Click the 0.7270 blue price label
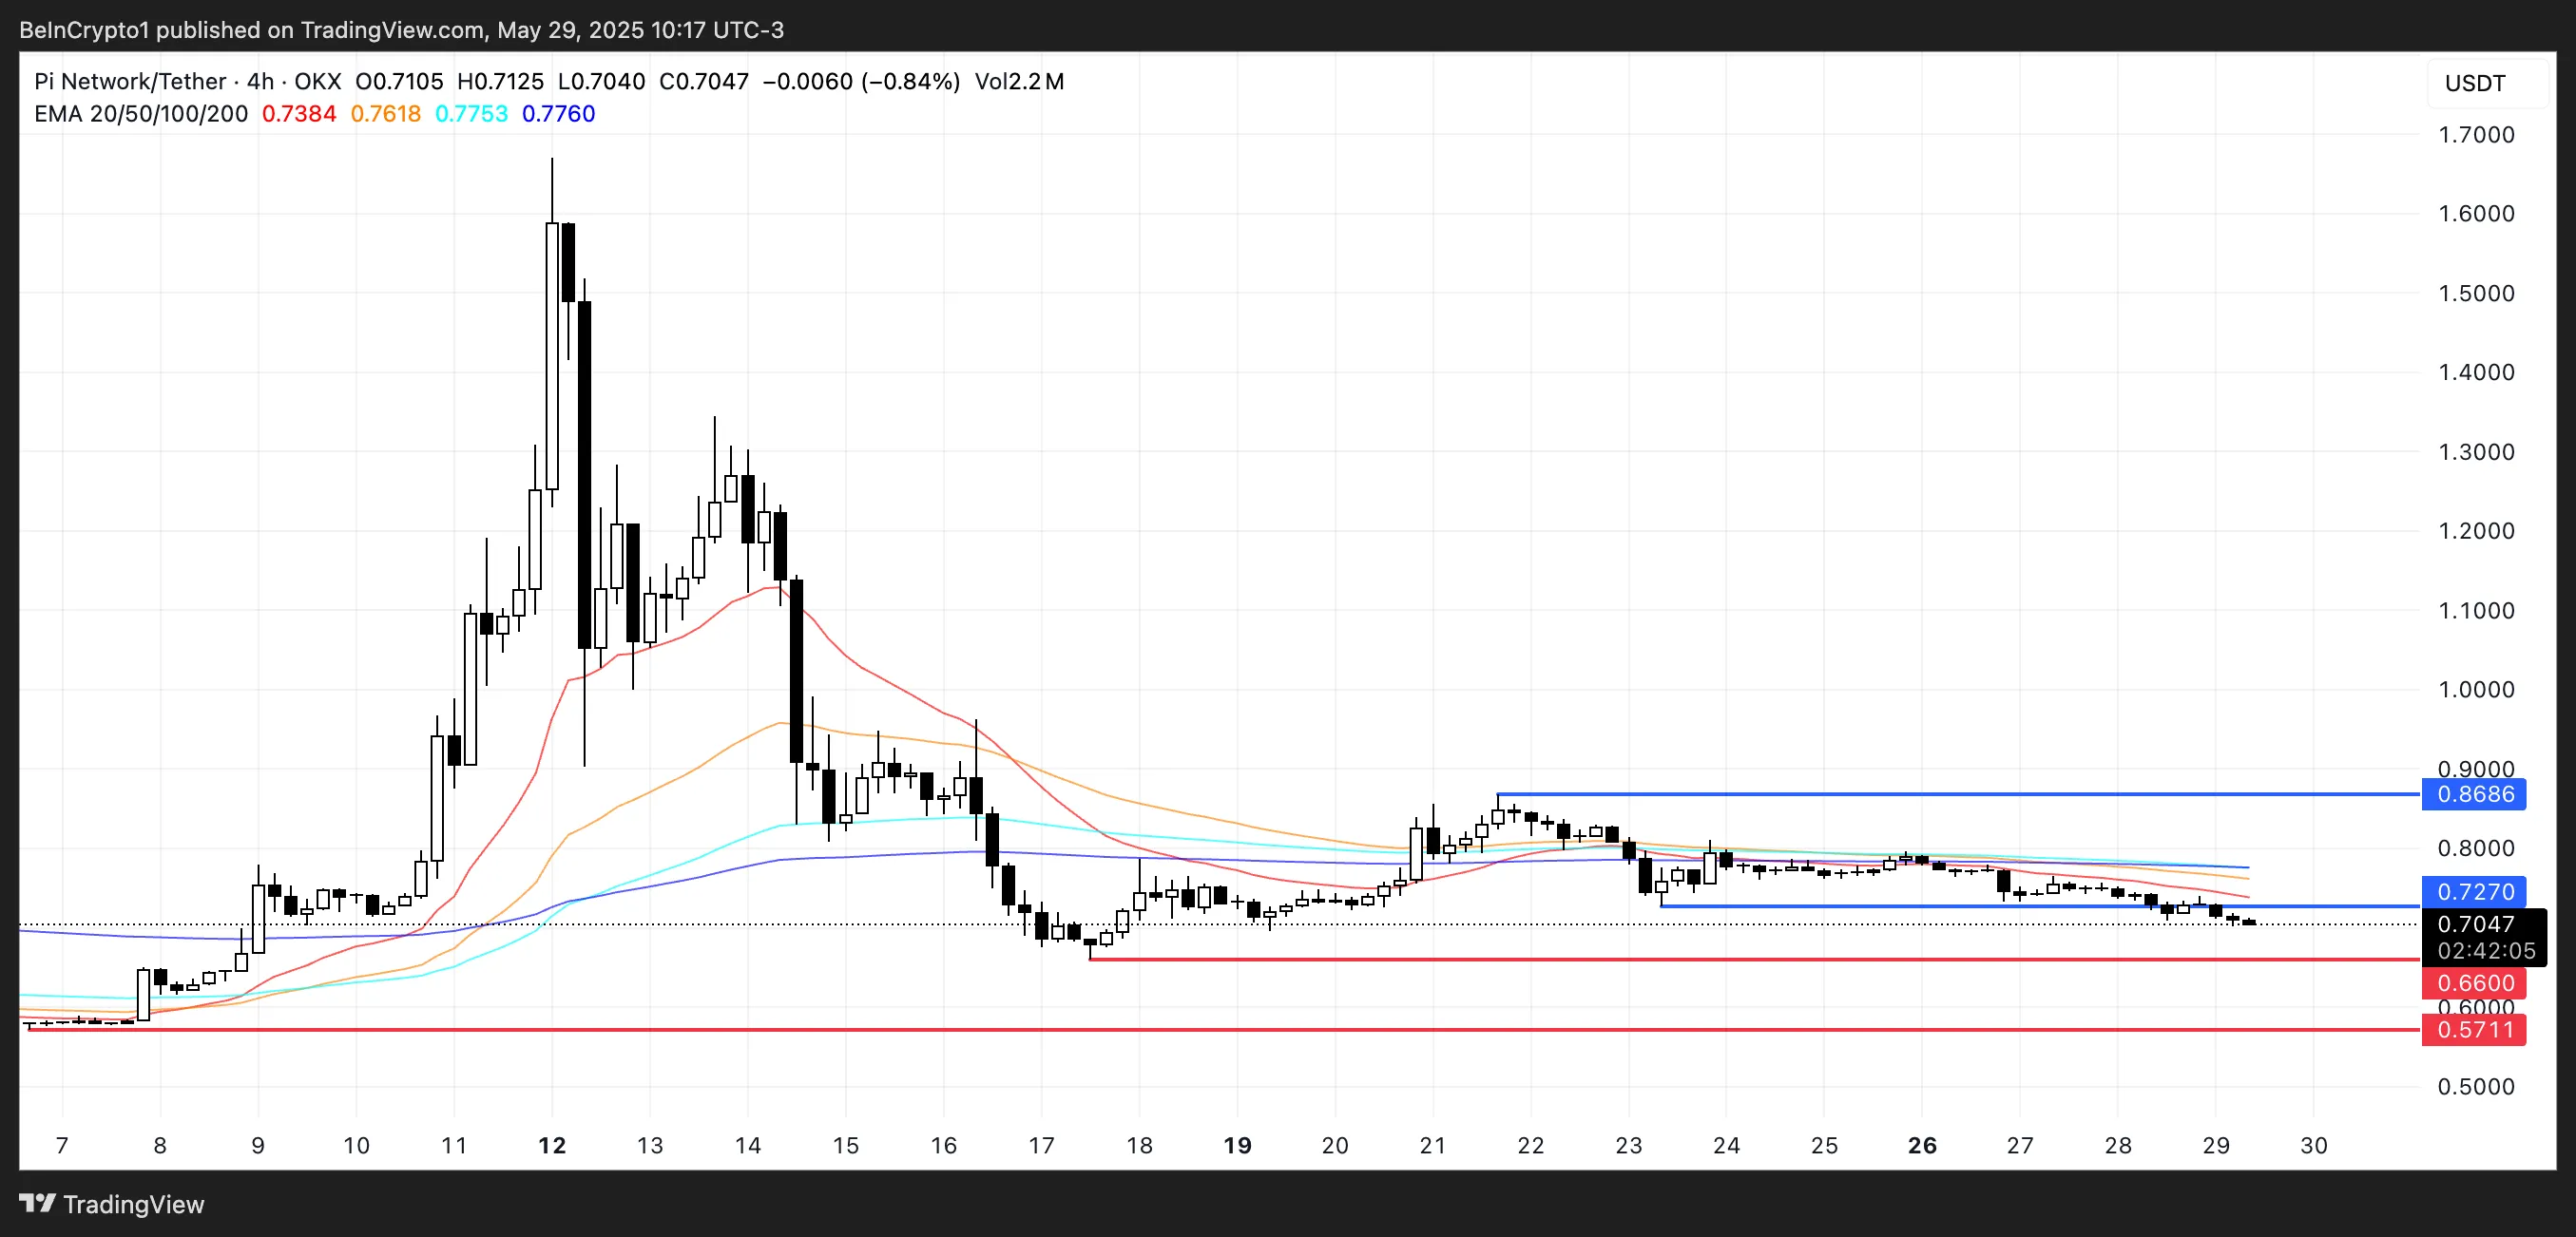The height and width of the screenshot is (1237, 2576). pos(2474,891)
